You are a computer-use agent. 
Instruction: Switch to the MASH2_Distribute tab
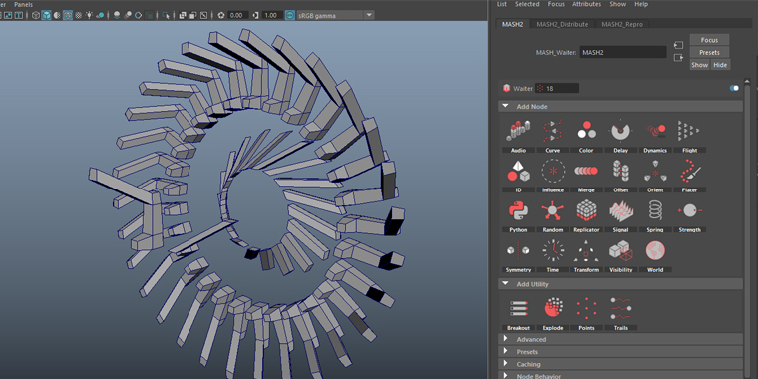pos(563,24)
